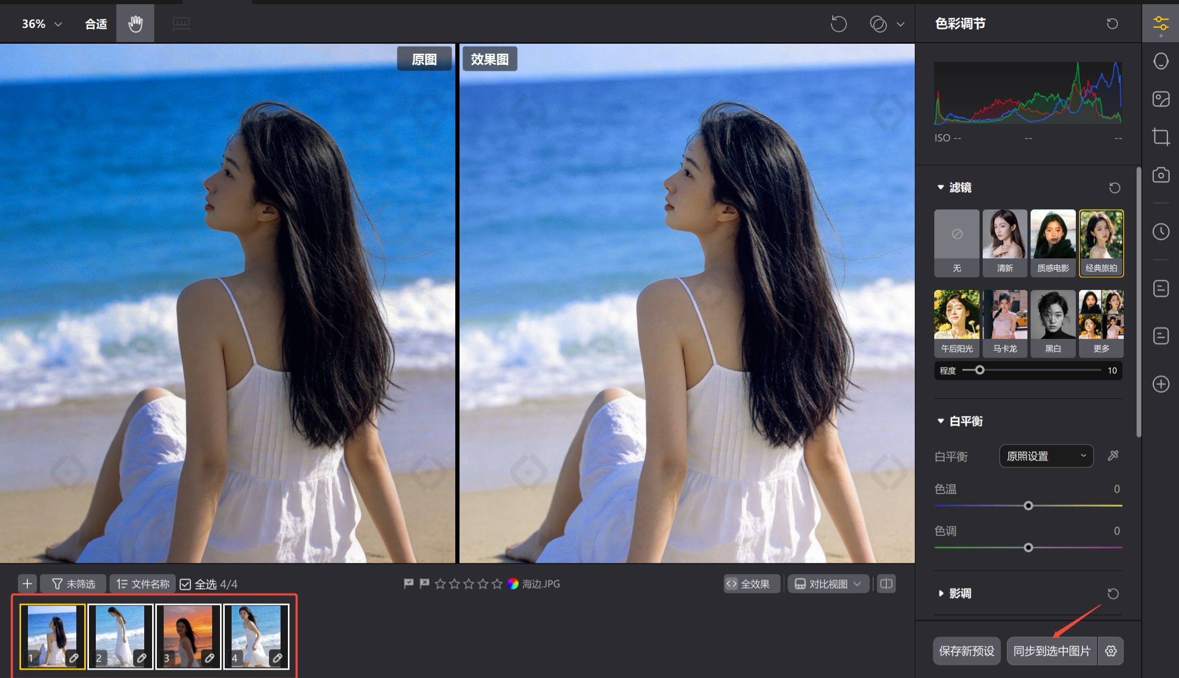Click the white balance eyedropper icon
The width and height of the screenshot is (1179, 678).
click(x=1113, y=456)
